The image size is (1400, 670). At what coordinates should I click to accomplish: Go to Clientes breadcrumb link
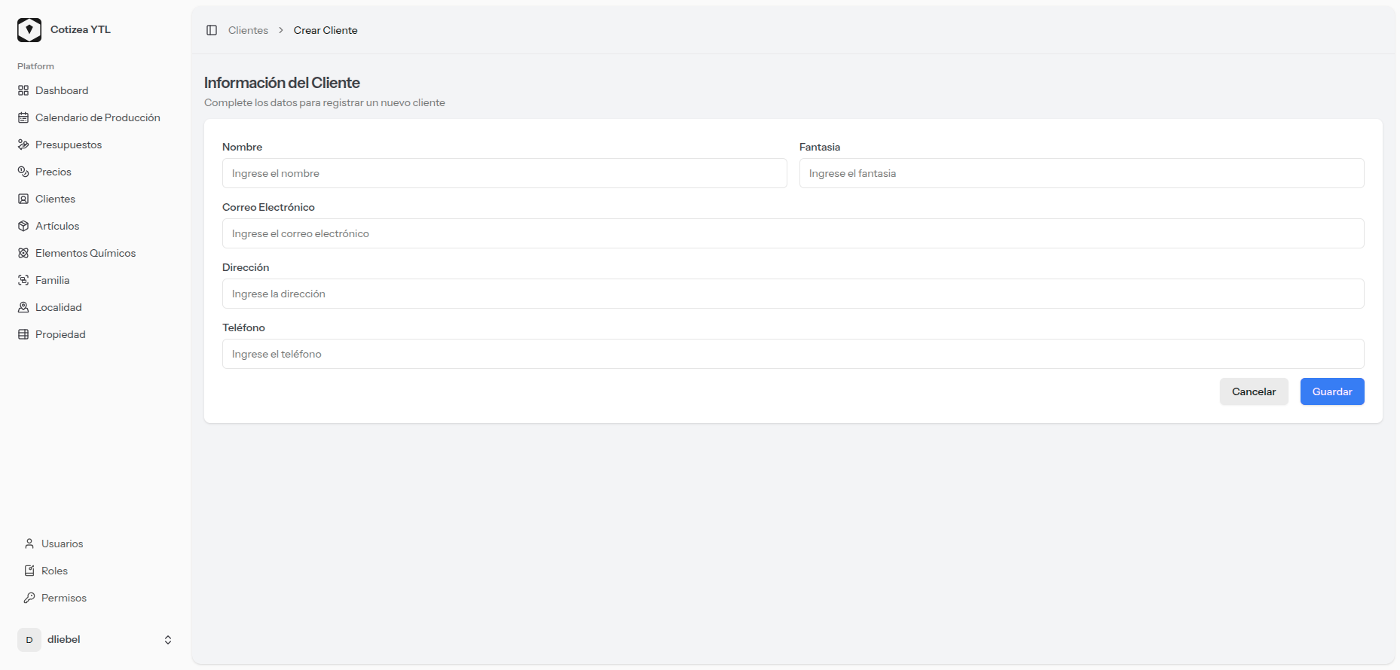tap(248, 30)
